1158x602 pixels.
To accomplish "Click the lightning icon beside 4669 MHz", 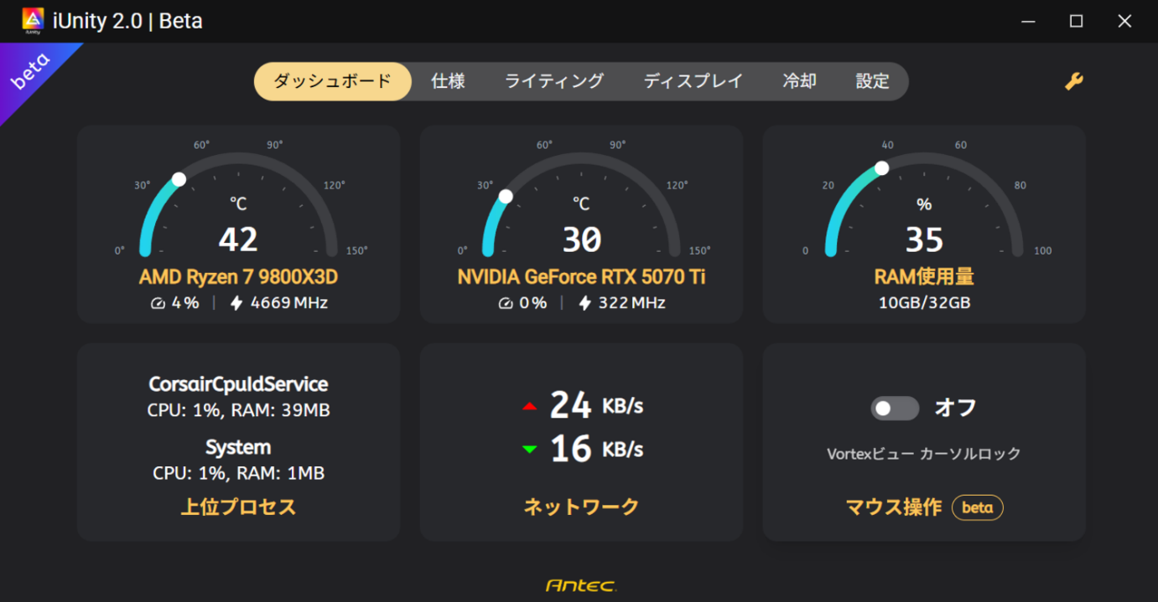I will click(236, 303).
